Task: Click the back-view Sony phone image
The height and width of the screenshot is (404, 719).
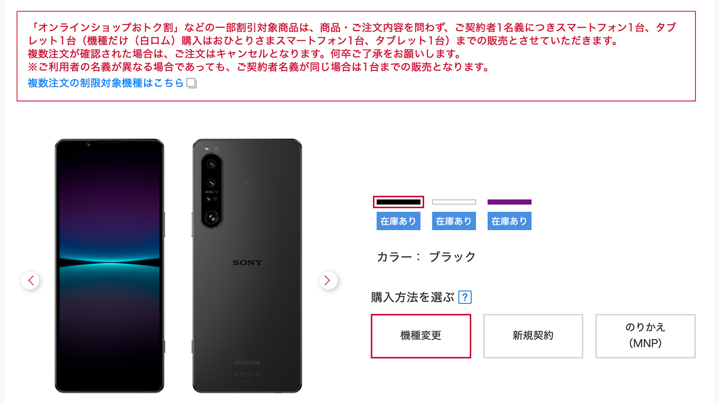Action: [x=247, y=266]
